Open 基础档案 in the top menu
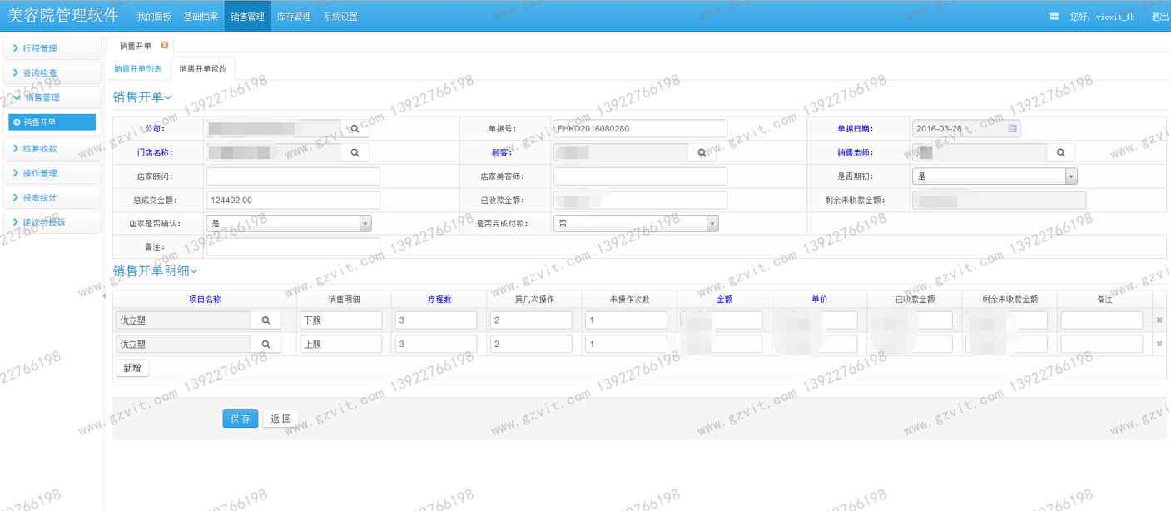The height and width of the screenshot is (511, 1171). 201,17
